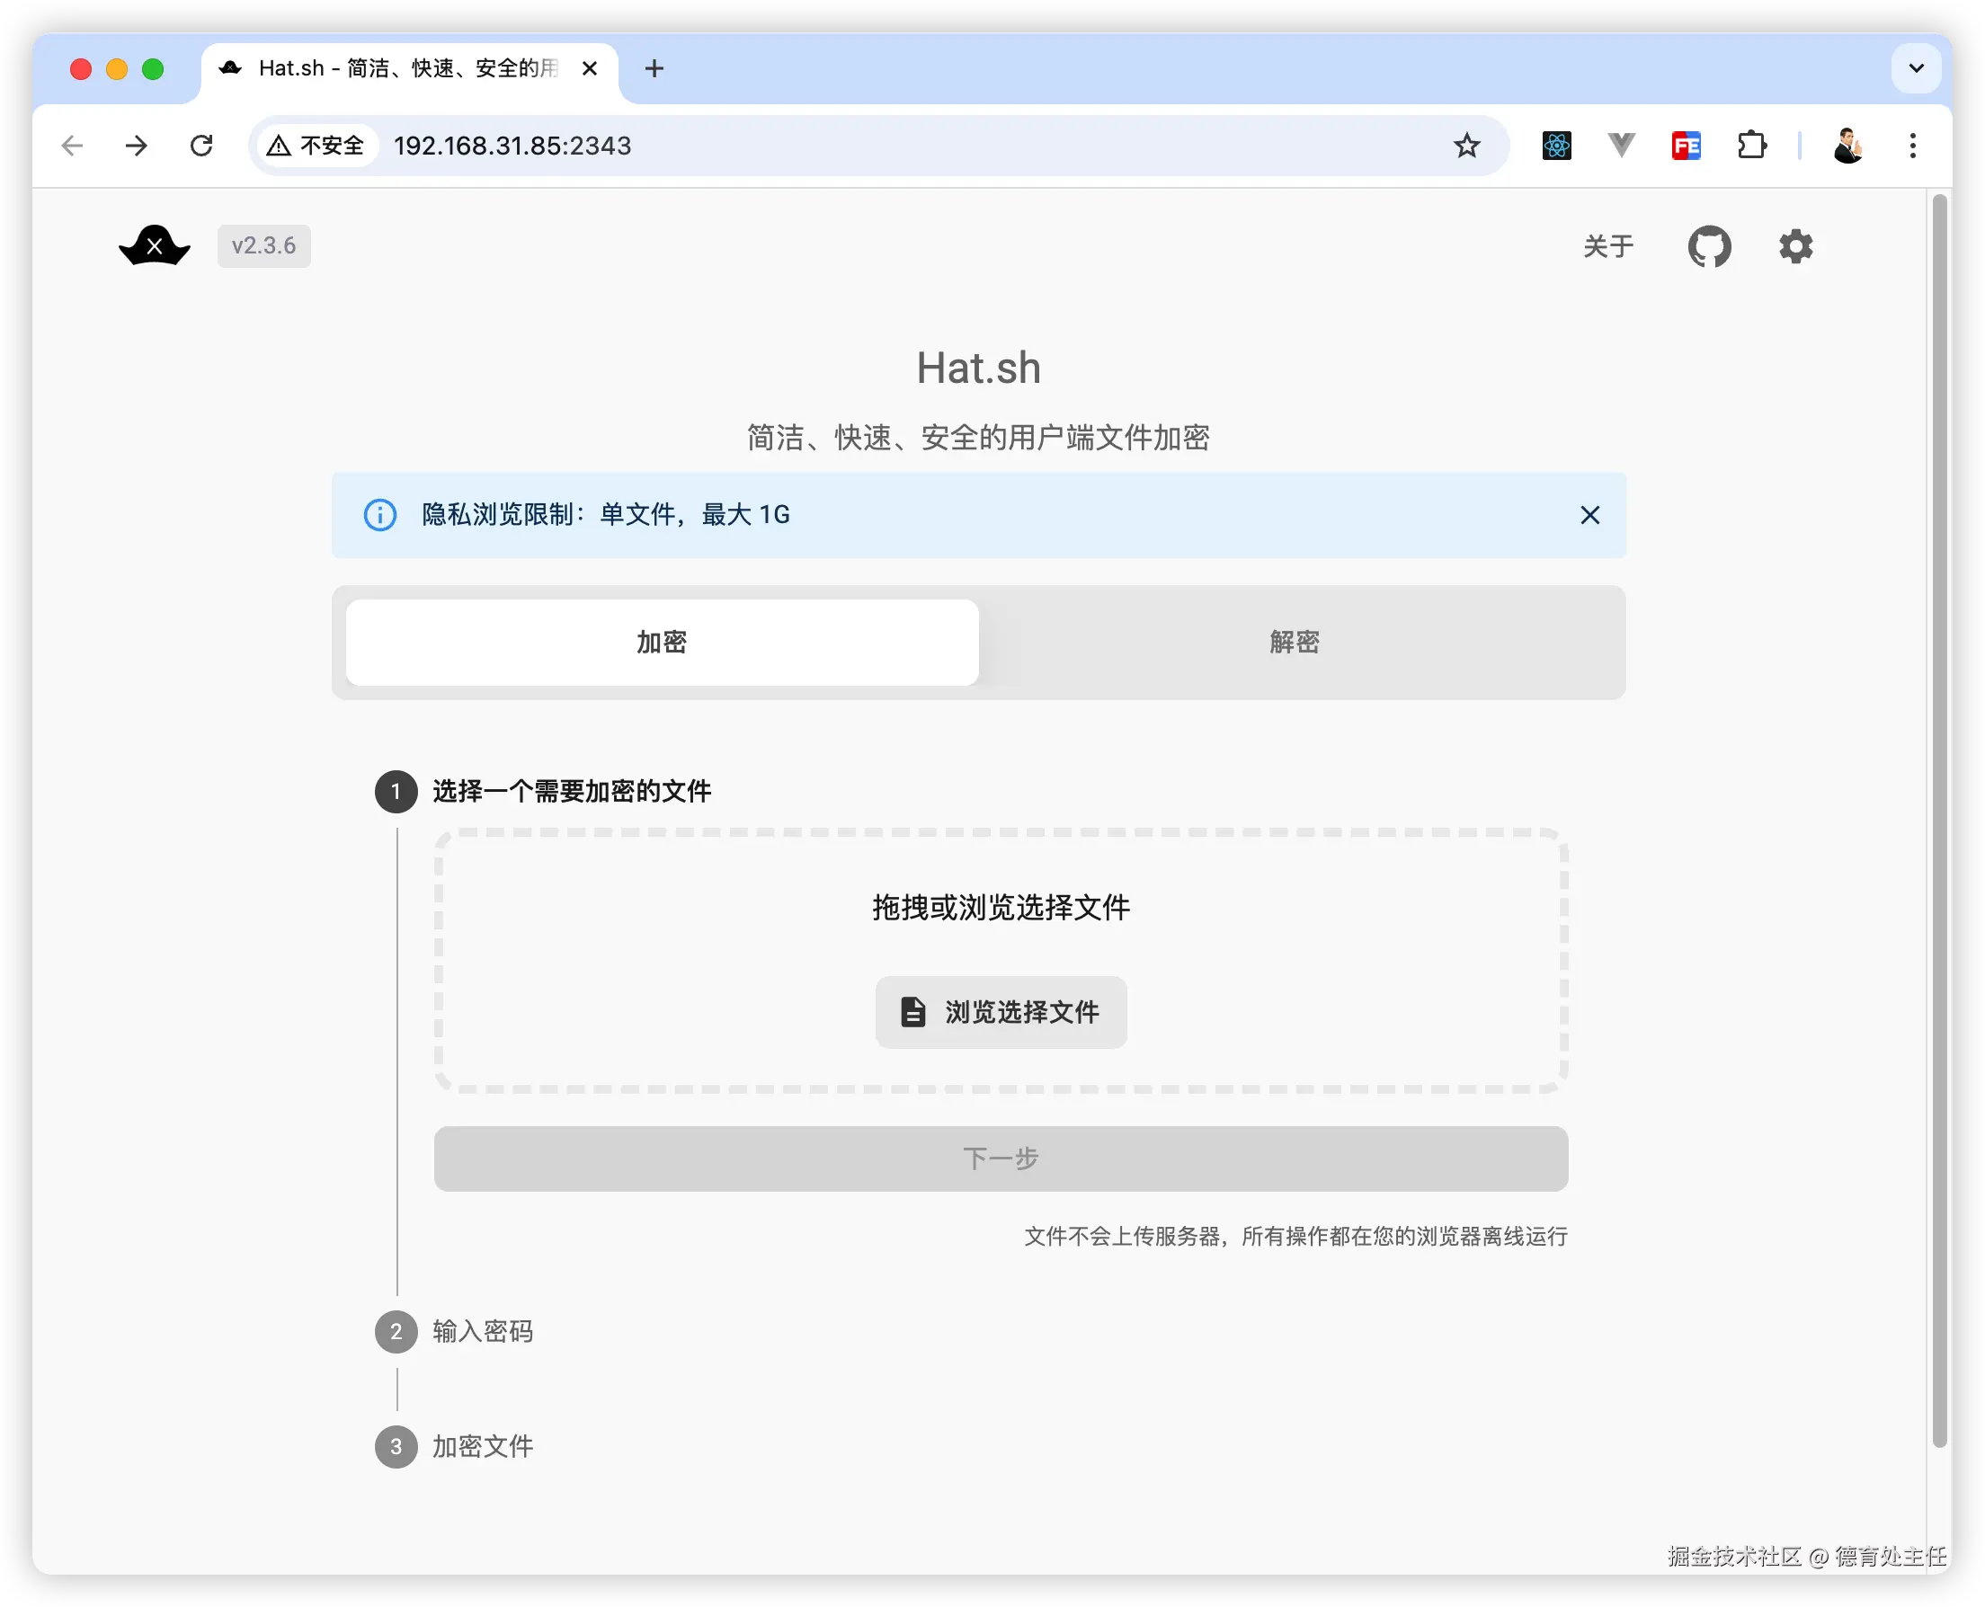Screen dimensions: 1985x1607
Task: Click the Hat.sh page heading
Action: (979, 368)
